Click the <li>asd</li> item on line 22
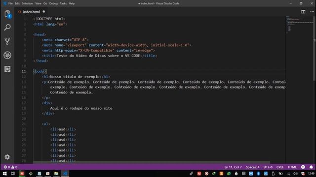The width and height of the screenshot is (316, 177). tap(63, 129)
